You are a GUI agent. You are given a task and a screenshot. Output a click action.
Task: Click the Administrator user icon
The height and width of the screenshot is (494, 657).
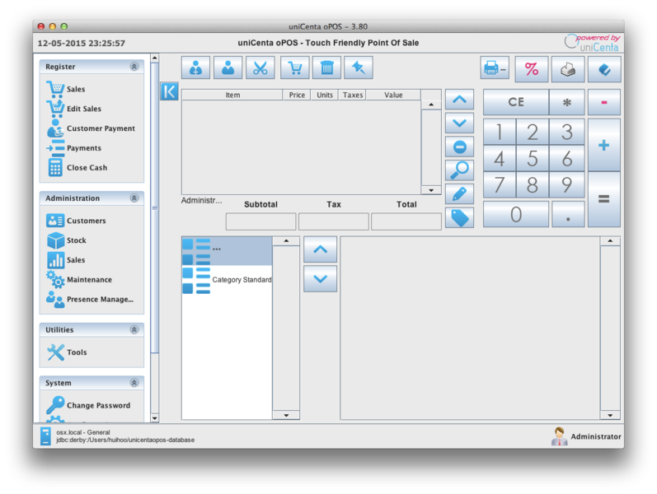[x=559, y=436]
